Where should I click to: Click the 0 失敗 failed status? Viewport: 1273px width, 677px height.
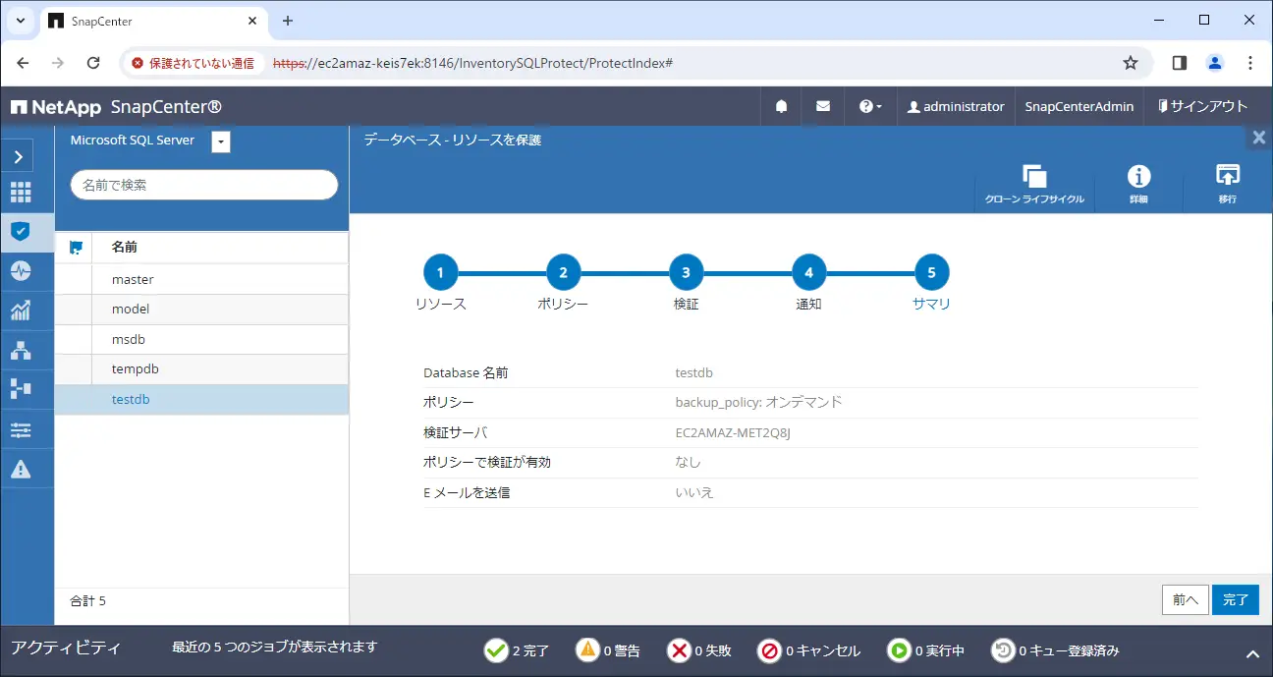click(x=699, y=650)
